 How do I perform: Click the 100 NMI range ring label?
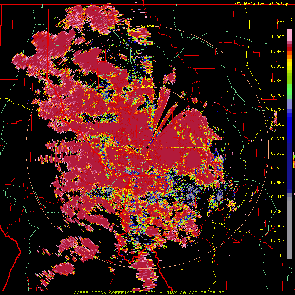147,26
